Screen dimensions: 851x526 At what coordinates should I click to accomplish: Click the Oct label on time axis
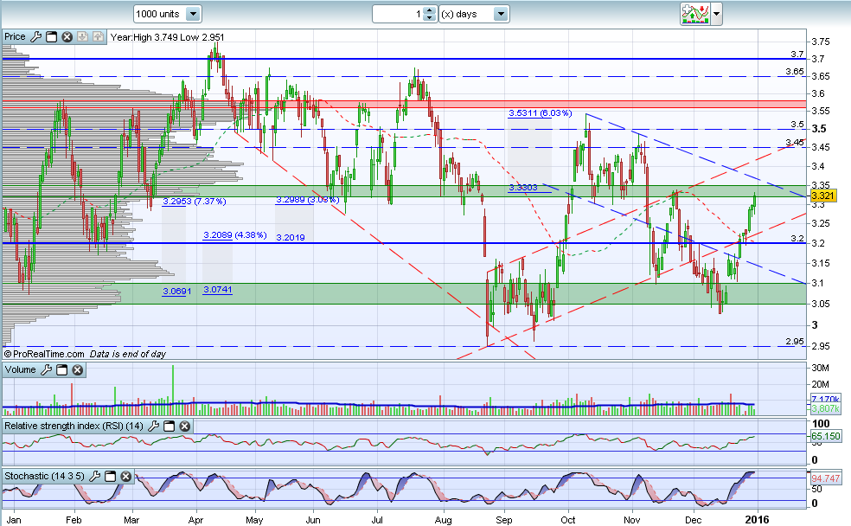click(x=568, y=520)
